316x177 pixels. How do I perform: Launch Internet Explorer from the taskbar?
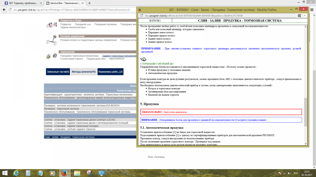[16, 173]
